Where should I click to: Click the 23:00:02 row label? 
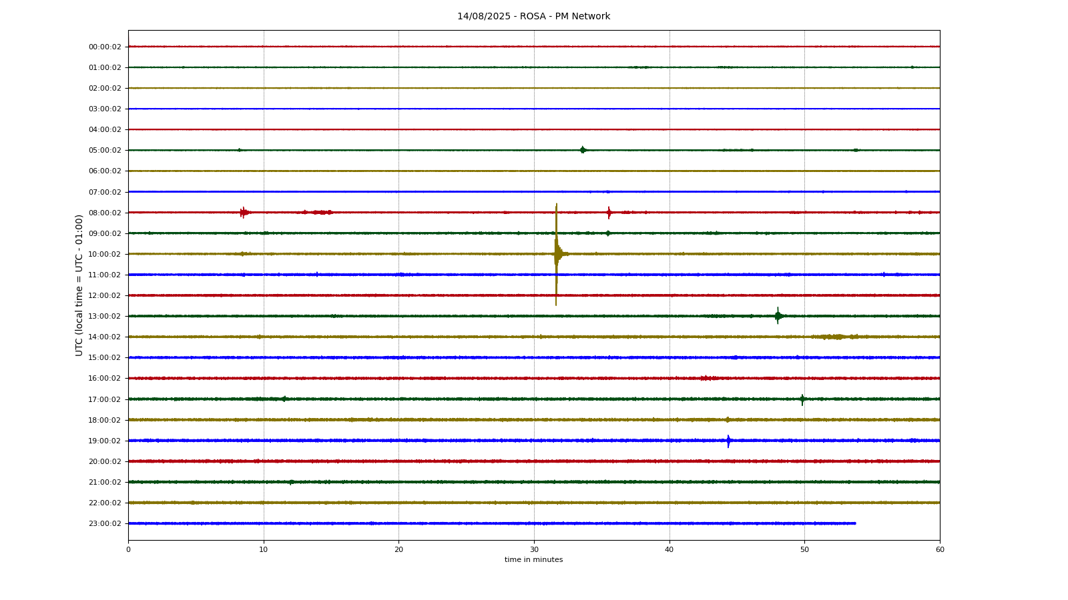pos(105,523)
